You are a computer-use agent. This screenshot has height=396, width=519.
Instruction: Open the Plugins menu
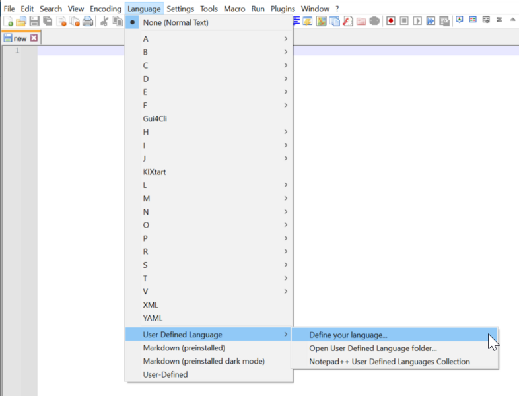283,9
